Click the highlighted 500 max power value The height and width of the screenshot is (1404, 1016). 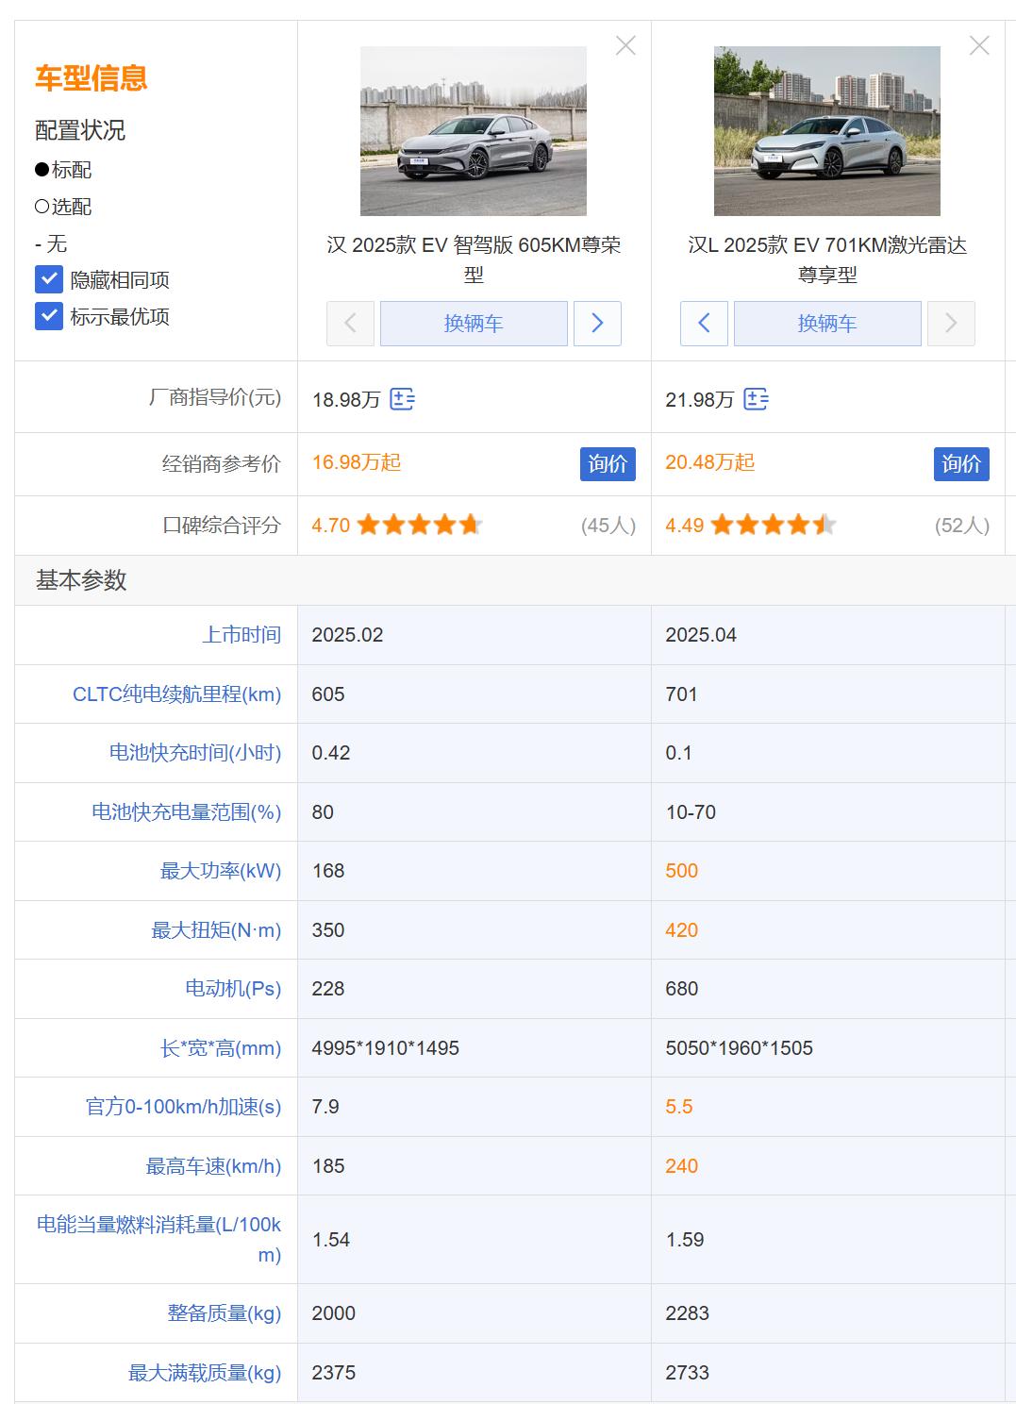682,871
